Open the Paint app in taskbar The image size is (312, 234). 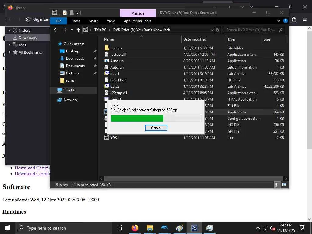pyautogui.click(x=179, y=228)
